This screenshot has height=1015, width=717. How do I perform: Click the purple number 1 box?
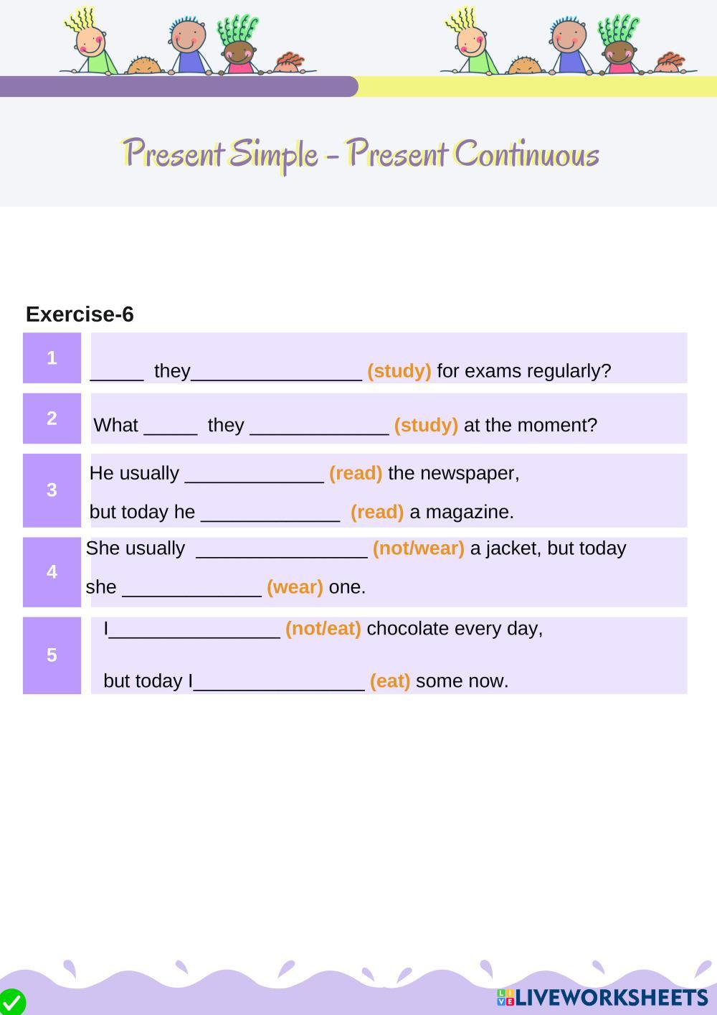pyautogui.click(x=52, y=357)
